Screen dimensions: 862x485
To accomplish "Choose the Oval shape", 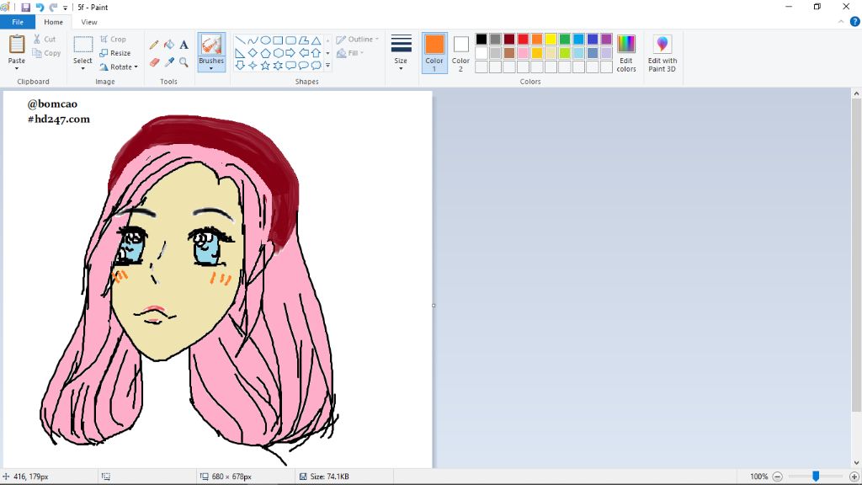I will point(265,40).
